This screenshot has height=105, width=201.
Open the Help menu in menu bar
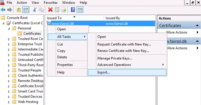83,3
